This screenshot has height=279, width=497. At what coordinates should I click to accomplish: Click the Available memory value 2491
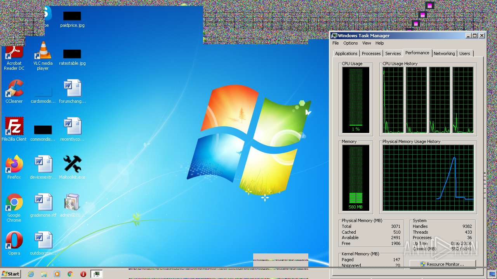pyautogui.click(x=396, y=238)
